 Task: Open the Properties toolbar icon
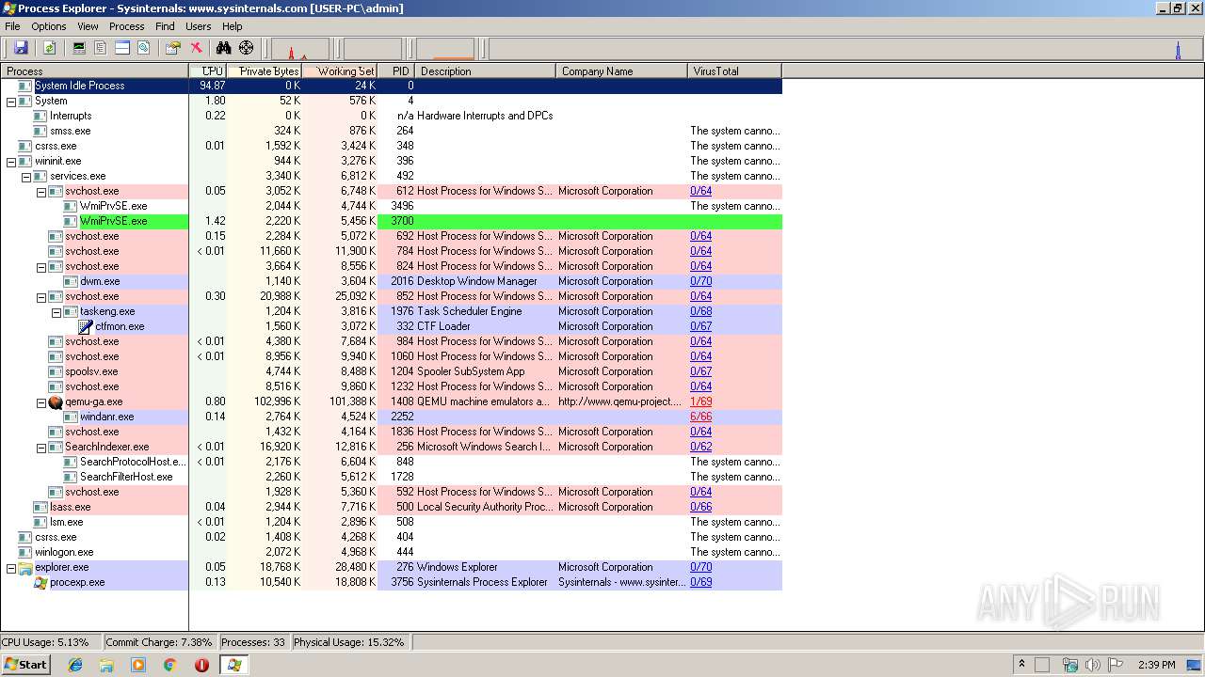click(172, 48)
